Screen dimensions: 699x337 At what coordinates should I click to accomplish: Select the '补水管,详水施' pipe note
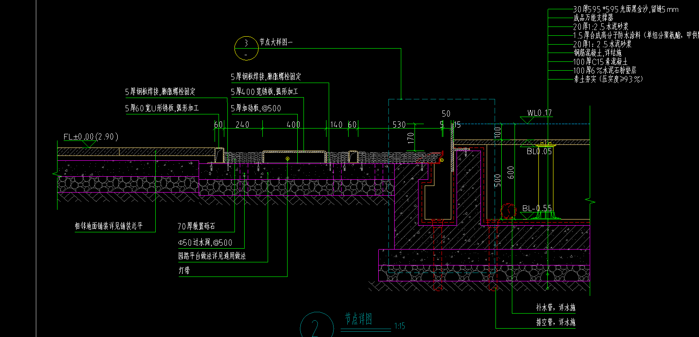pos(556,307)
